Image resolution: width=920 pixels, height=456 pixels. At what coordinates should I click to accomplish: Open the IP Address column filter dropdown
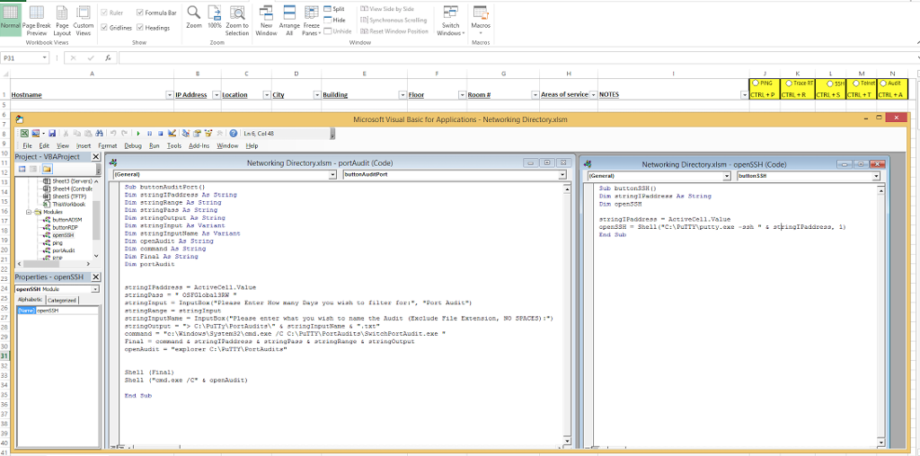pos(217,94)
